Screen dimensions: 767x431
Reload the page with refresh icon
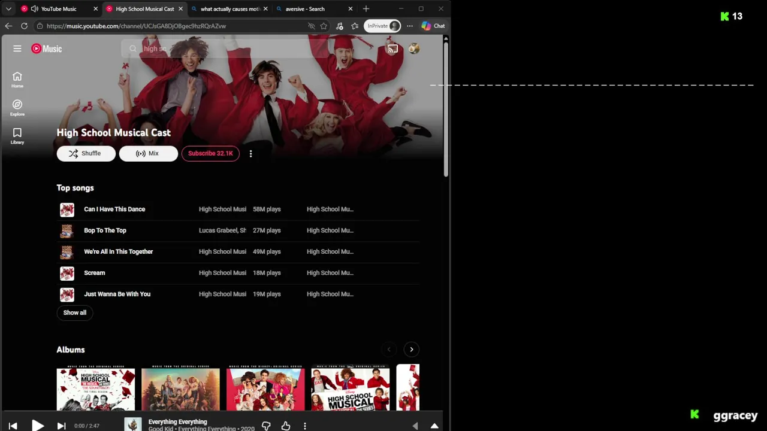[24, 26]
